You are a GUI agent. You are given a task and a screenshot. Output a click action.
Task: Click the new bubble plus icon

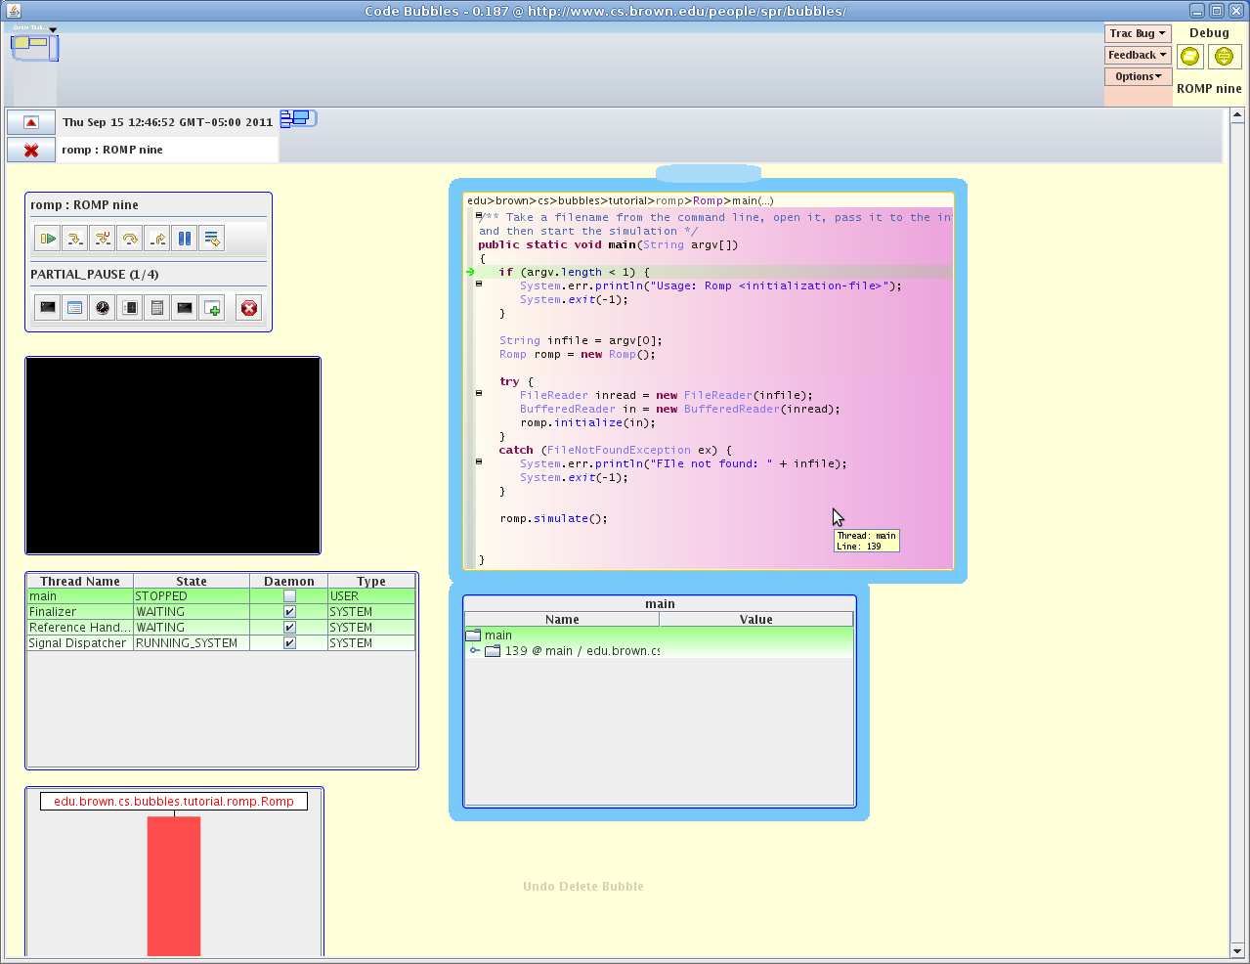[x=212, y=308]
